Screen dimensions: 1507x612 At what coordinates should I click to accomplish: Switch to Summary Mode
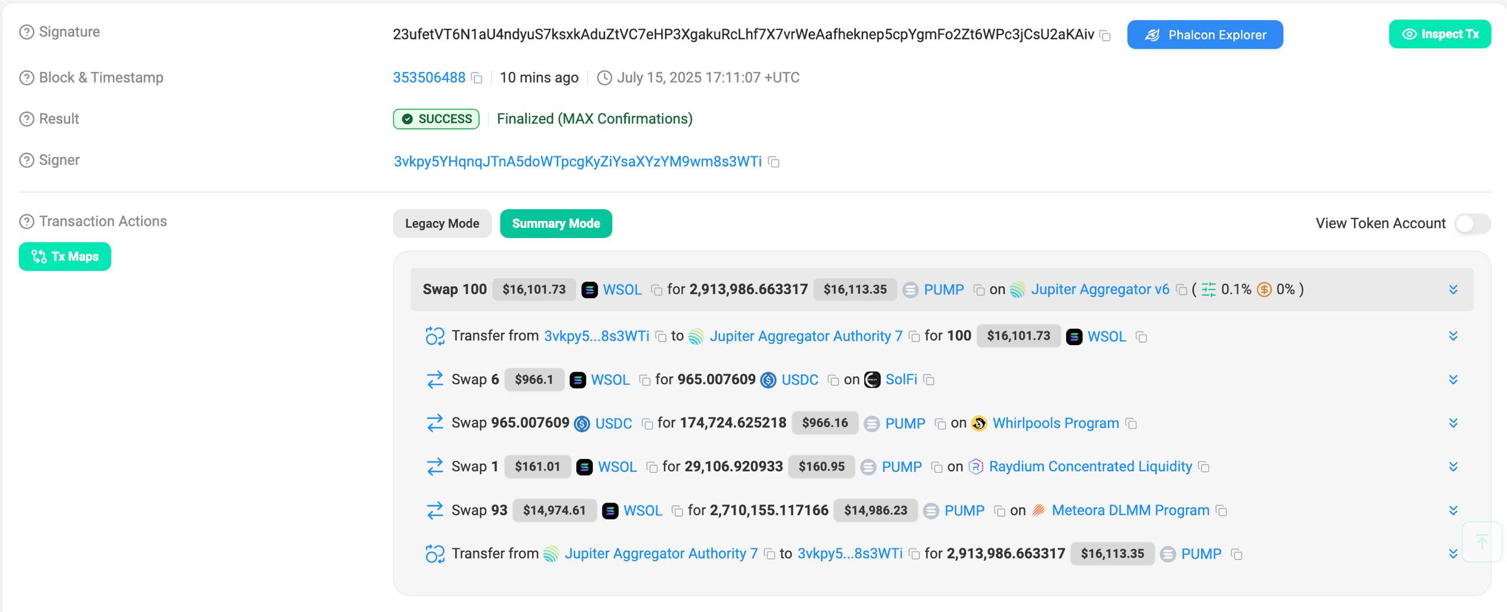click(x=556, y=224)
